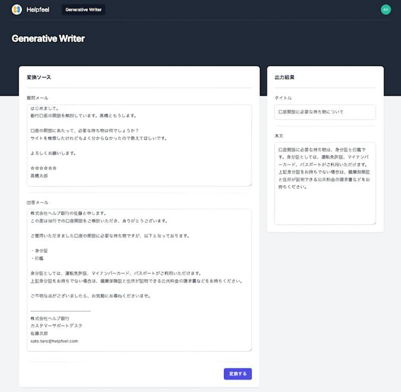Focus the タイトル output field
401x392 pixels.
pyautogui.click(x=325, y=112)
